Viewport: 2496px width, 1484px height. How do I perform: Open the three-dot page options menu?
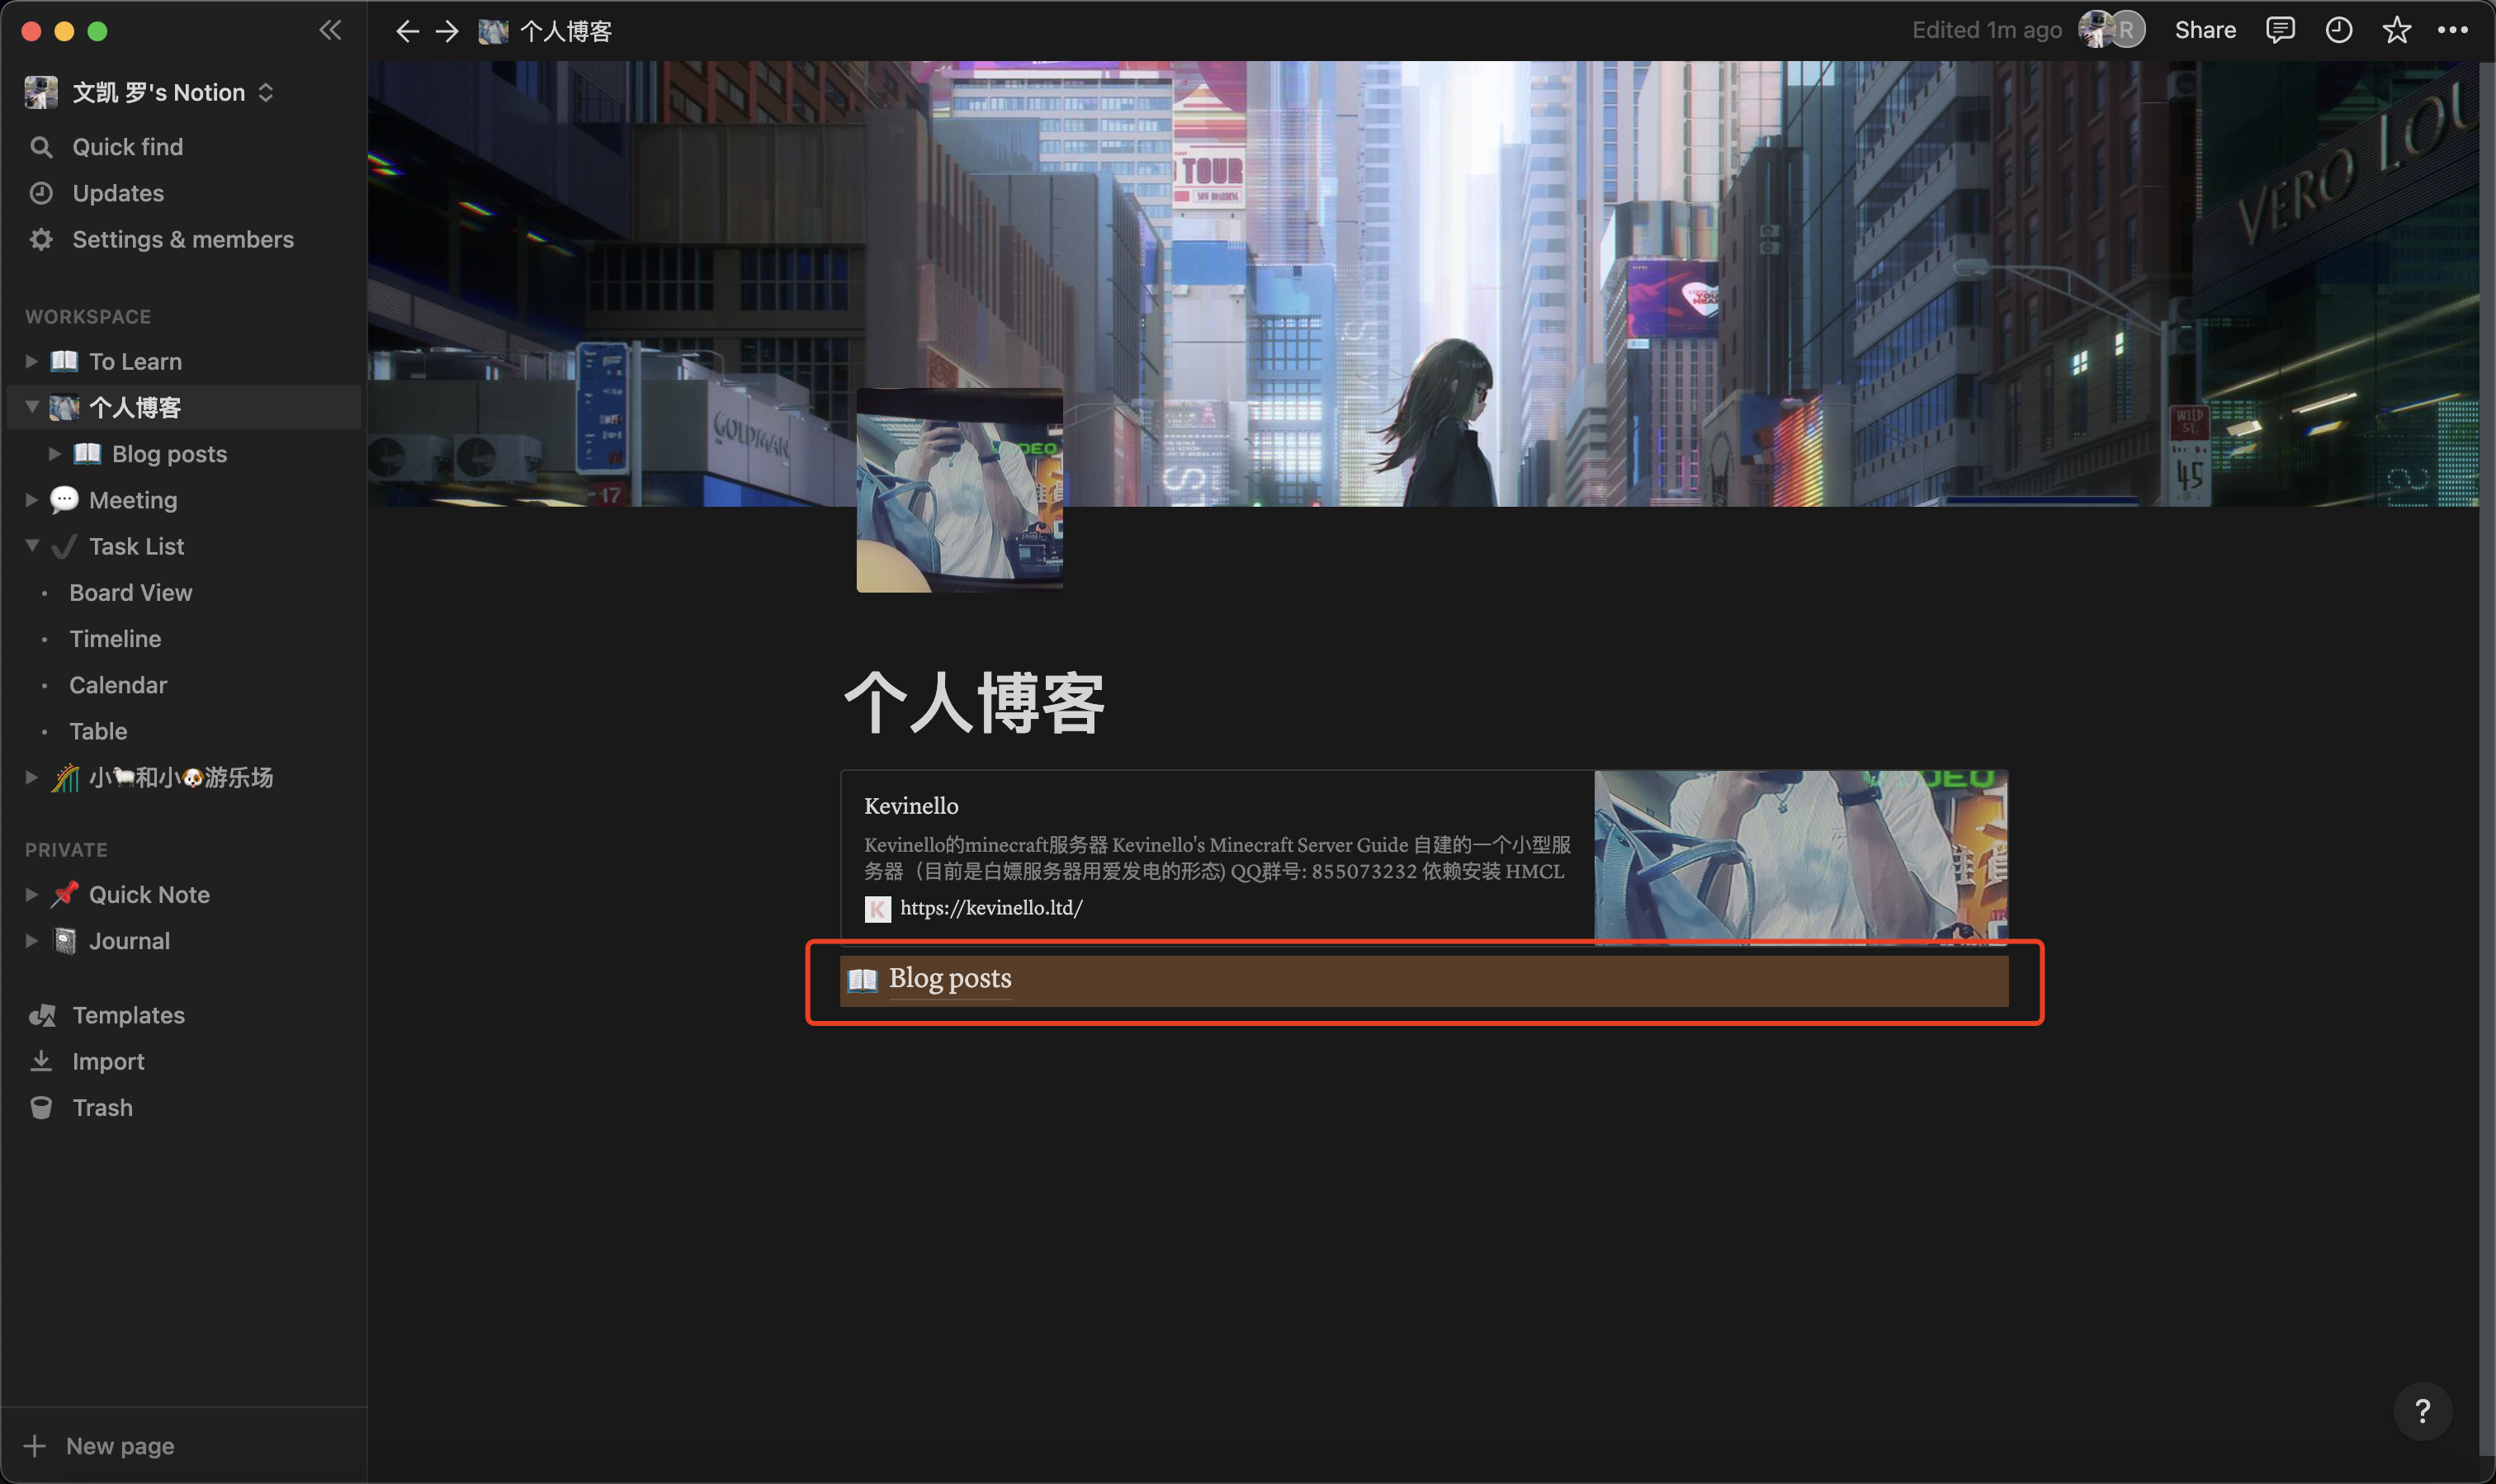point(2452,30)
